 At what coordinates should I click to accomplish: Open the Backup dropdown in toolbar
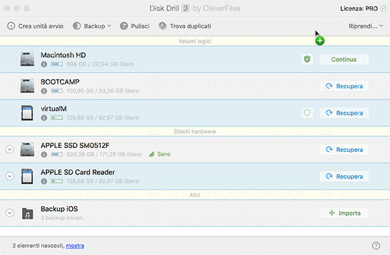tap(92, 26)
